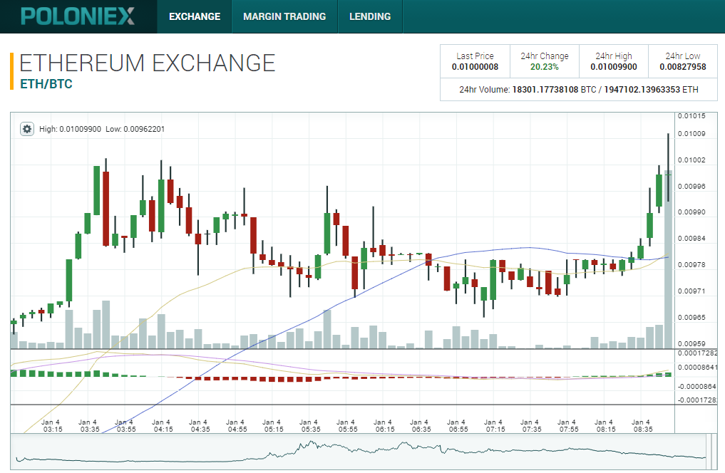The image size is (725, 473).
Task: Click the Jan 4 04:55 time label
Action: pos(237,425)
